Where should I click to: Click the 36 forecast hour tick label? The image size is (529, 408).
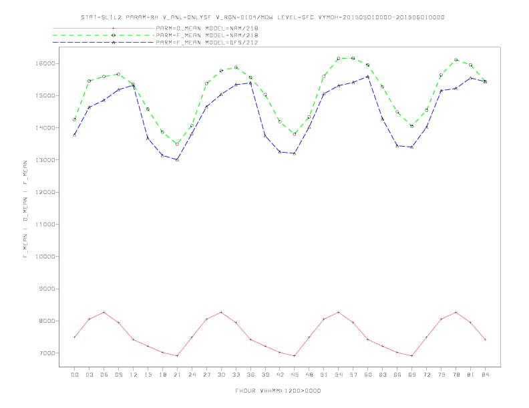(x=250, y=375)
